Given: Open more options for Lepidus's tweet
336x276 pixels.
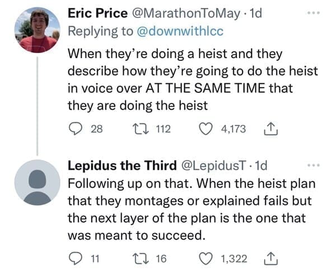Looking at the screenshot, I should [314, 165].
